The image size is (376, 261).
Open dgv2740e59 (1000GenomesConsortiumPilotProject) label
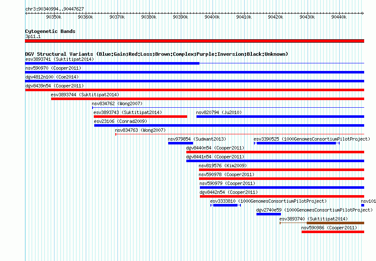pyautogui.click(x=314, y=210)
